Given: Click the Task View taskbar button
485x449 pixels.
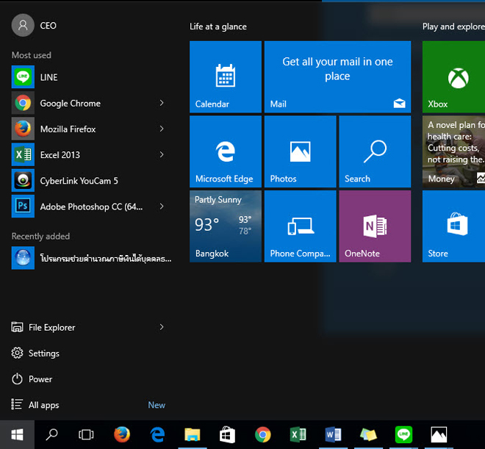Looking at the screenshot, I should click(x=86, y=434).
